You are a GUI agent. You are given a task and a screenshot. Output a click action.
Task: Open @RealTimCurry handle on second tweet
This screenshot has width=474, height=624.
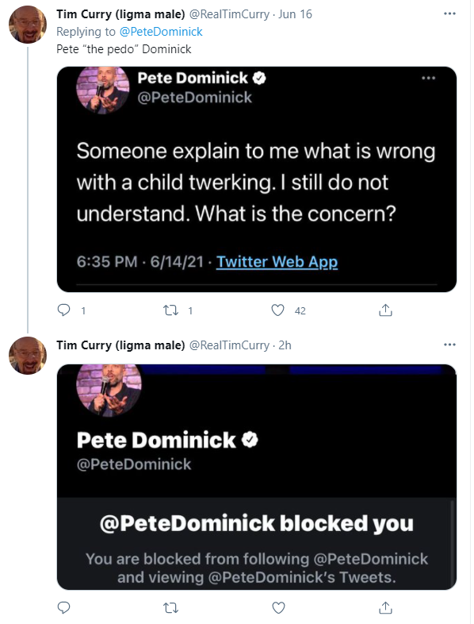[x=229, y=345]
